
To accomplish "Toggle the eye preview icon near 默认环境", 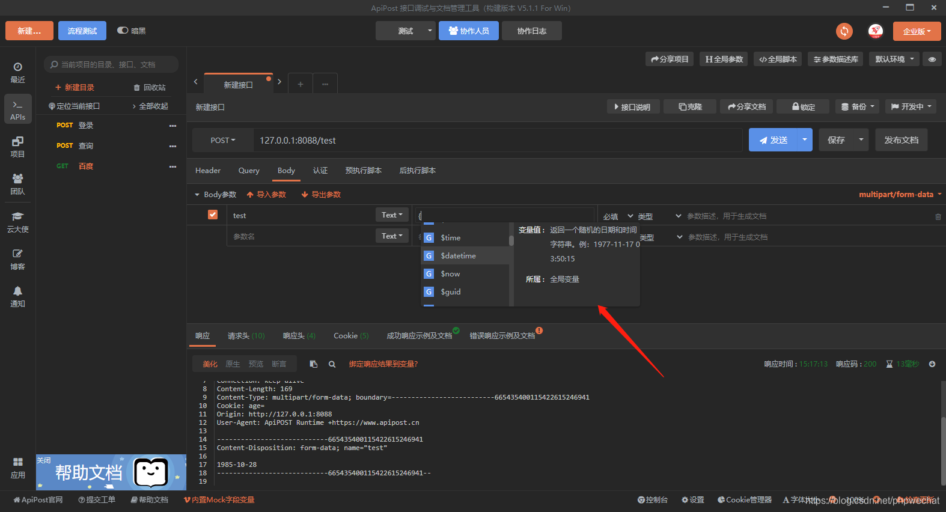I will [932, 59].
